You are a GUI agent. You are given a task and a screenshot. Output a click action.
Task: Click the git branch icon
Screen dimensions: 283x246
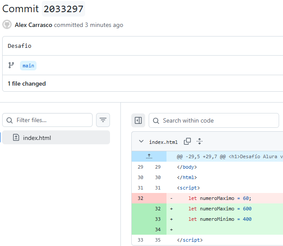[11, 65]
